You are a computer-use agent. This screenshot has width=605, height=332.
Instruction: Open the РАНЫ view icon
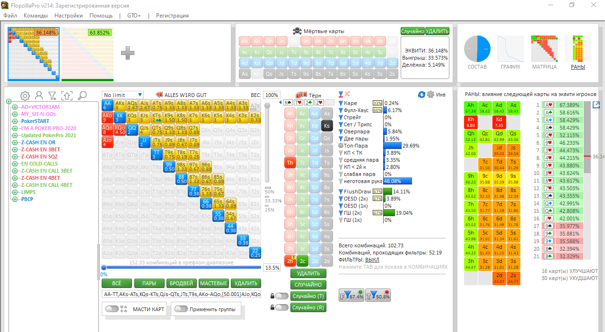(578, 53)
